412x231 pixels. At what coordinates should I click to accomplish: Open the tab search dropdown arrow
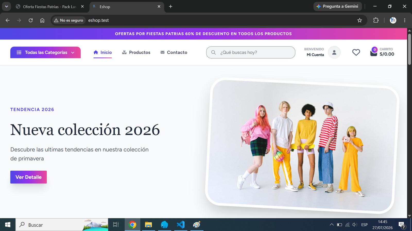tap(6, 6)
